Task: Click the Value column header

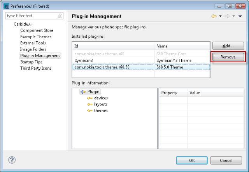Action: [216, 93]
